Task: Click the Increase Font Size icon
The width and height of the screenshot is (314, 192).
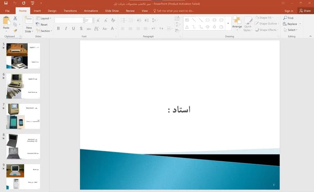Action: tap(98, 20)
